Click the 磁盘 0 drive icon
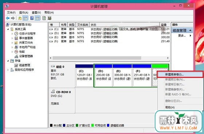Viewport: 204px width, 134px height. pyautogui.click(x=53, y=66)
